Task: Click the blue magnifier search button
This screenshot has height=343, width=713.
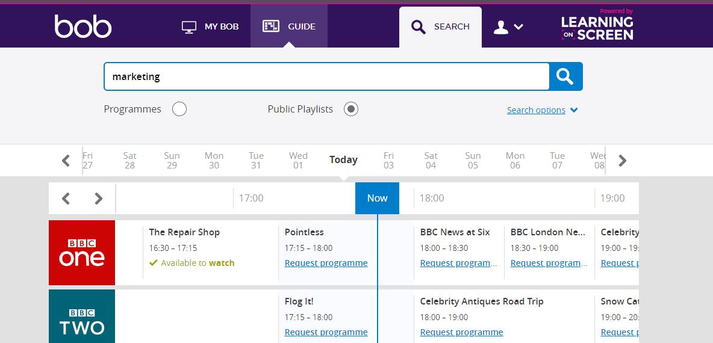Action: click(565, 76)
